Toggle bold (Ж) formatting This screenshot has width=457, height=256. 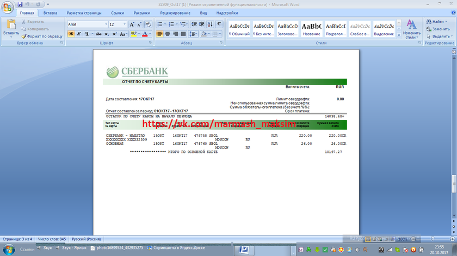71,34
